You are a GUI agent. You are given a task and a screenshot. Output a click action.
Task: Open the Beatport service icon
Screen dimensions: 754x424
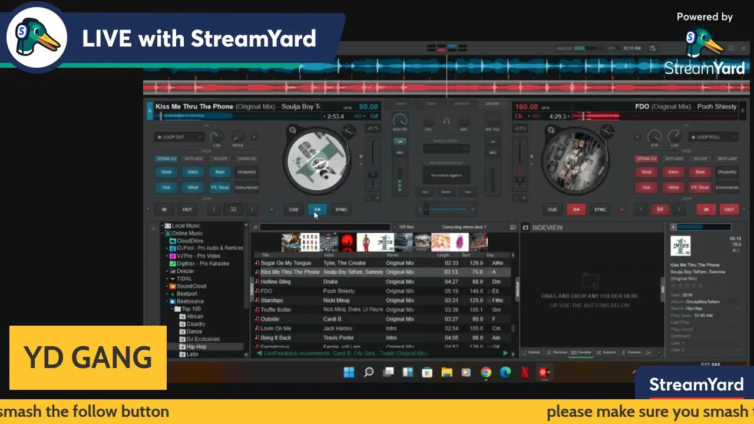(x=173, y=294)
